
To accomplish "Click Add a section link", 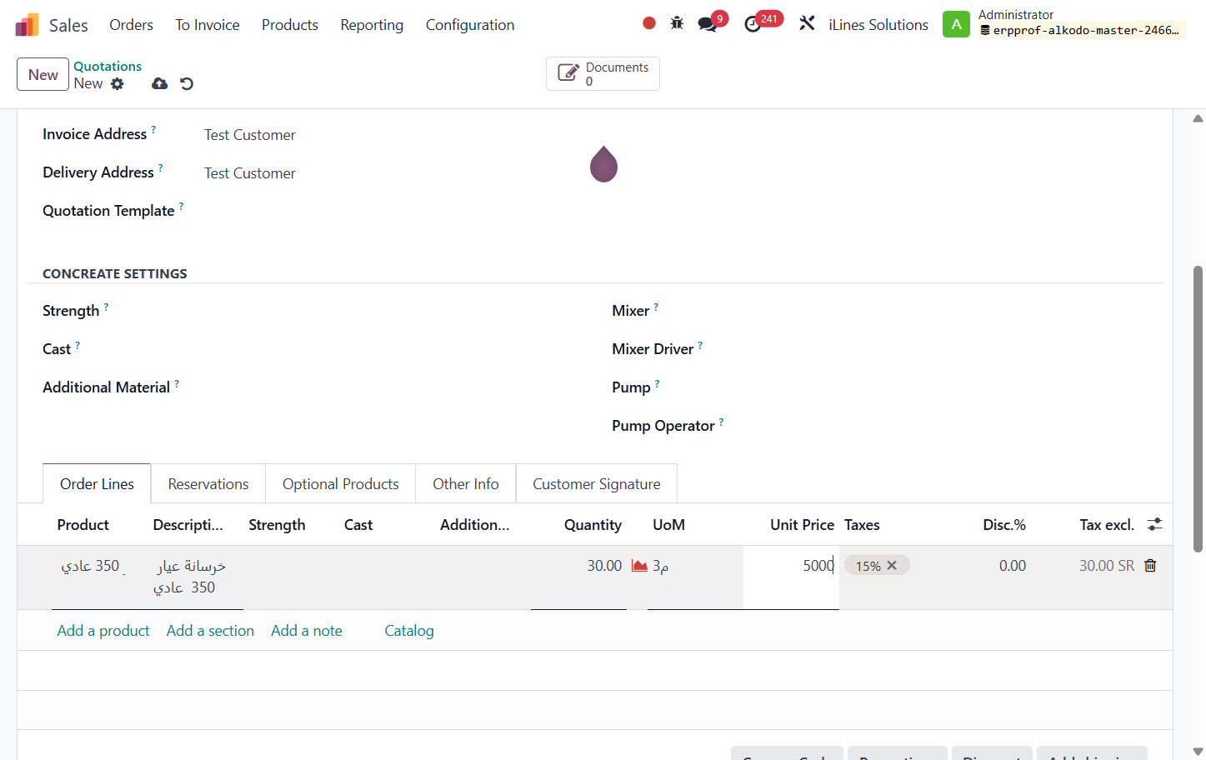I will 210,631.
